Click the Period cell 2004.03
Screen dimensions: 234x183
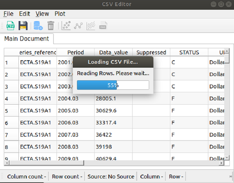click(75, 99)
